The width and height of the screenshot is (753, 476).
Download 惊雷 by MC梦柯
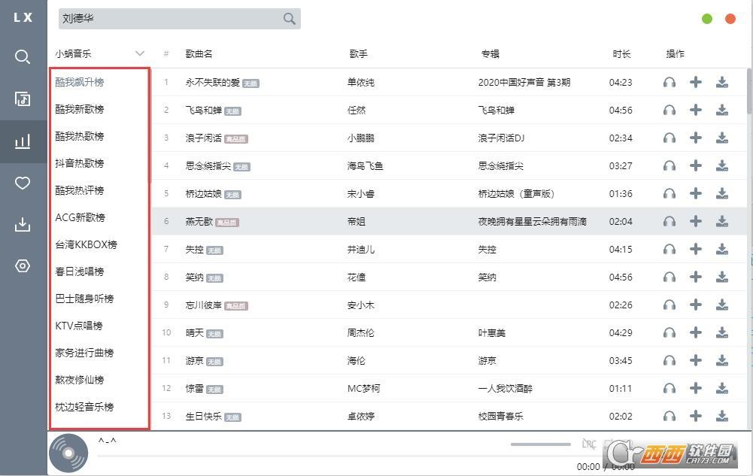[x=722, y=389]
